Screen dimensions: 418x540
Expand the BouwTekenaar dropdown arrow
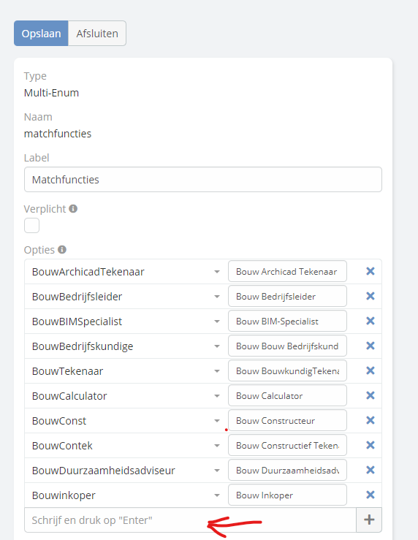coord(217,371)
